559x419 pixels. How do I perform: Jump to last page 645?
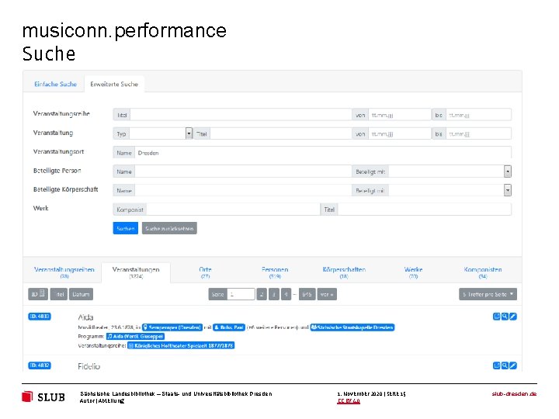307,294
